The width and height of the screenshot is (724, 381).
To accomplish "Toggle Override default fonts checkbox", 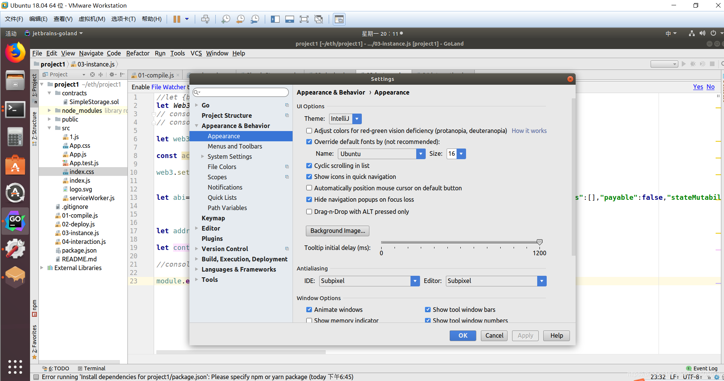I will click(x=309, y=142).
